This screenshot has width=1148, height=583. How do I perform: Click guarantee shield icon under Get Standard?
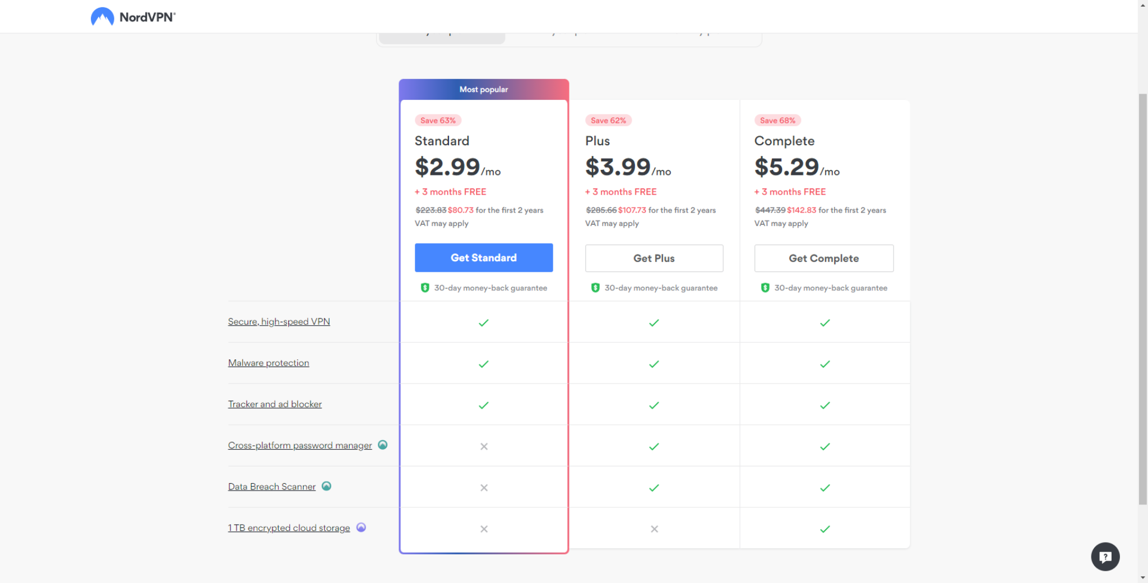[x=425, y=288]
